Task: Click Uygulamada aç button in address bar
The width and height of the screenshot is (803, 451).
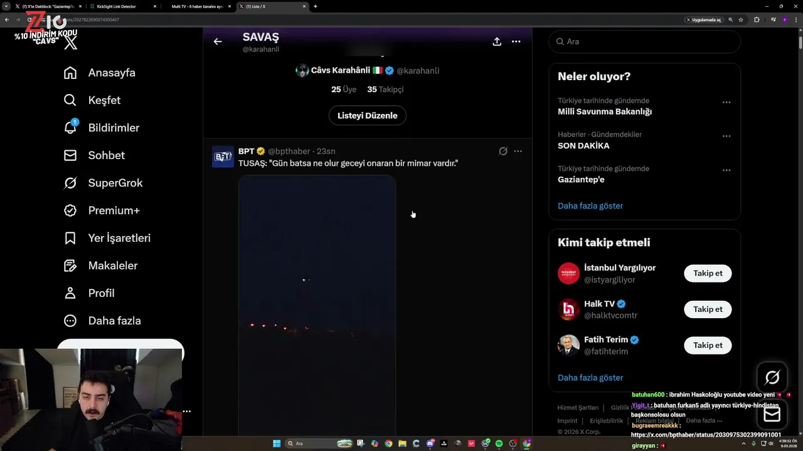Action: 703,19
